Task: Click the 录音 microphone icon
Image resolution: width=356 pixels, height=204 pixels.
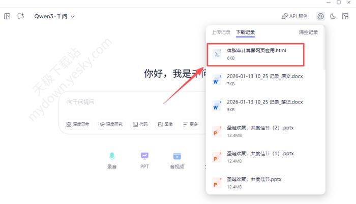Action: 112,156
